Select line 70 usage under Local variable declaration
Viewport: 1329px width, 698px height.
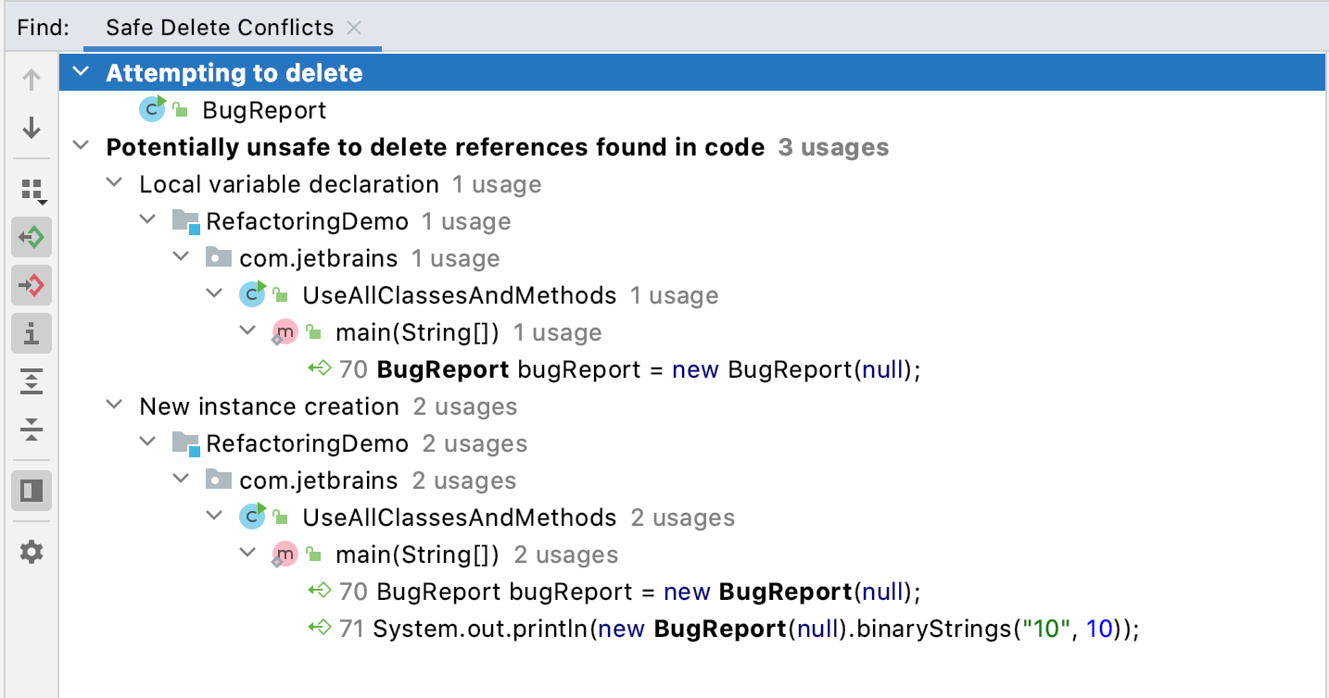click(x=630, y=370)
